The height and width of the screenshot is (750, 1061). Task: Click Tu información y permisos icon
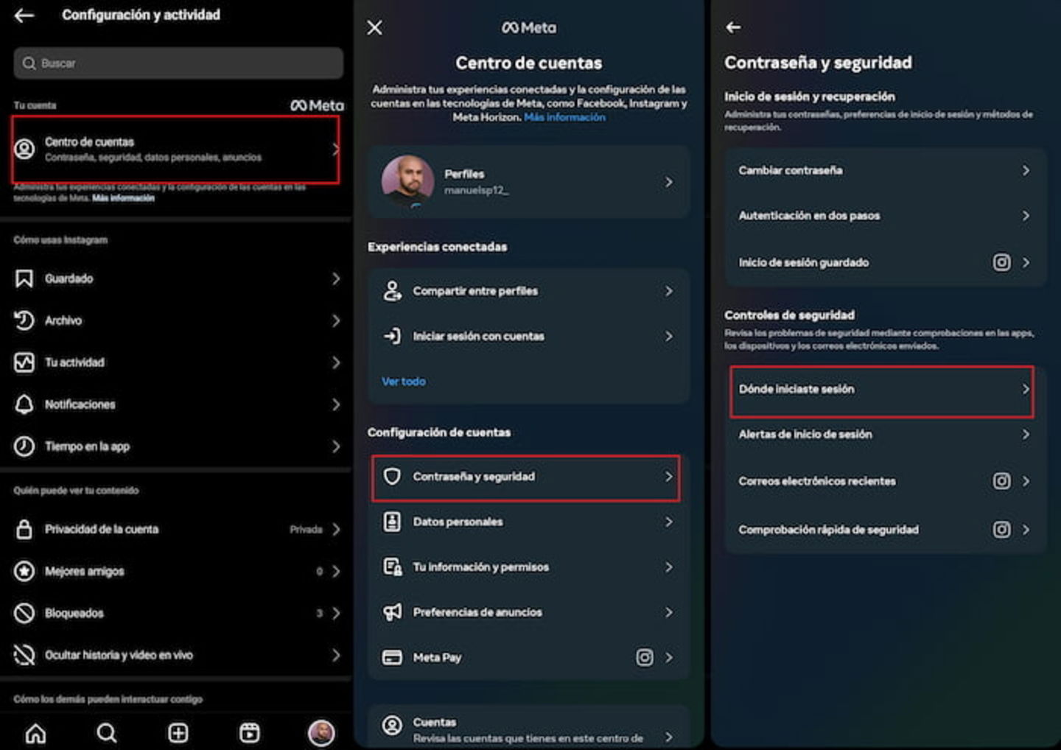(392, 567)
